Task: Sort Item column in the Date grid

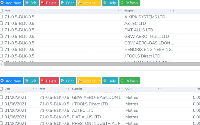Action: [66, 89]
